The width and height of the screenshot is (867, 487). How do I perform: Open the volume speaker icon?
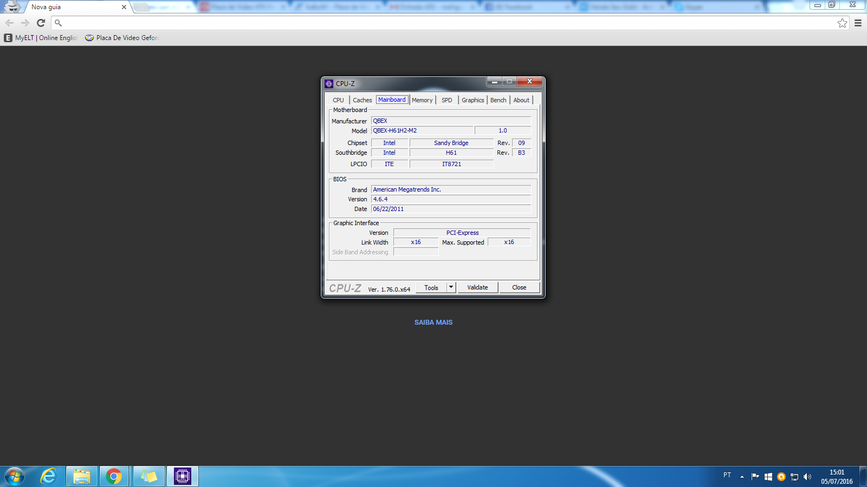click(807, 477)
